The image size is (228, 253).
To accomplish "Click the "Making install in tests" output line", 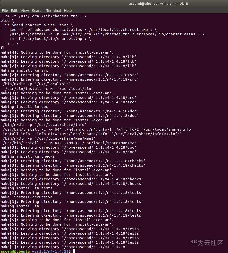I will [x=26, y=188].
